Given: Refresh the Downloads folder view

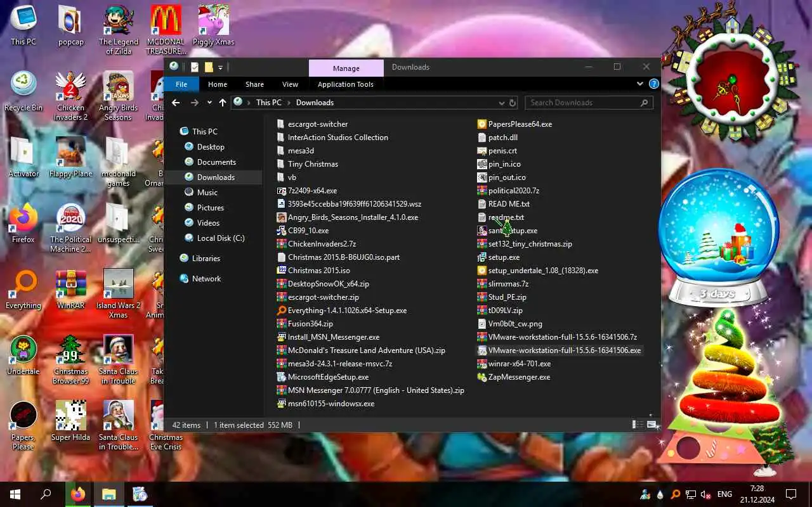Looking at the screenshot, I should click(x=513, y=103).
